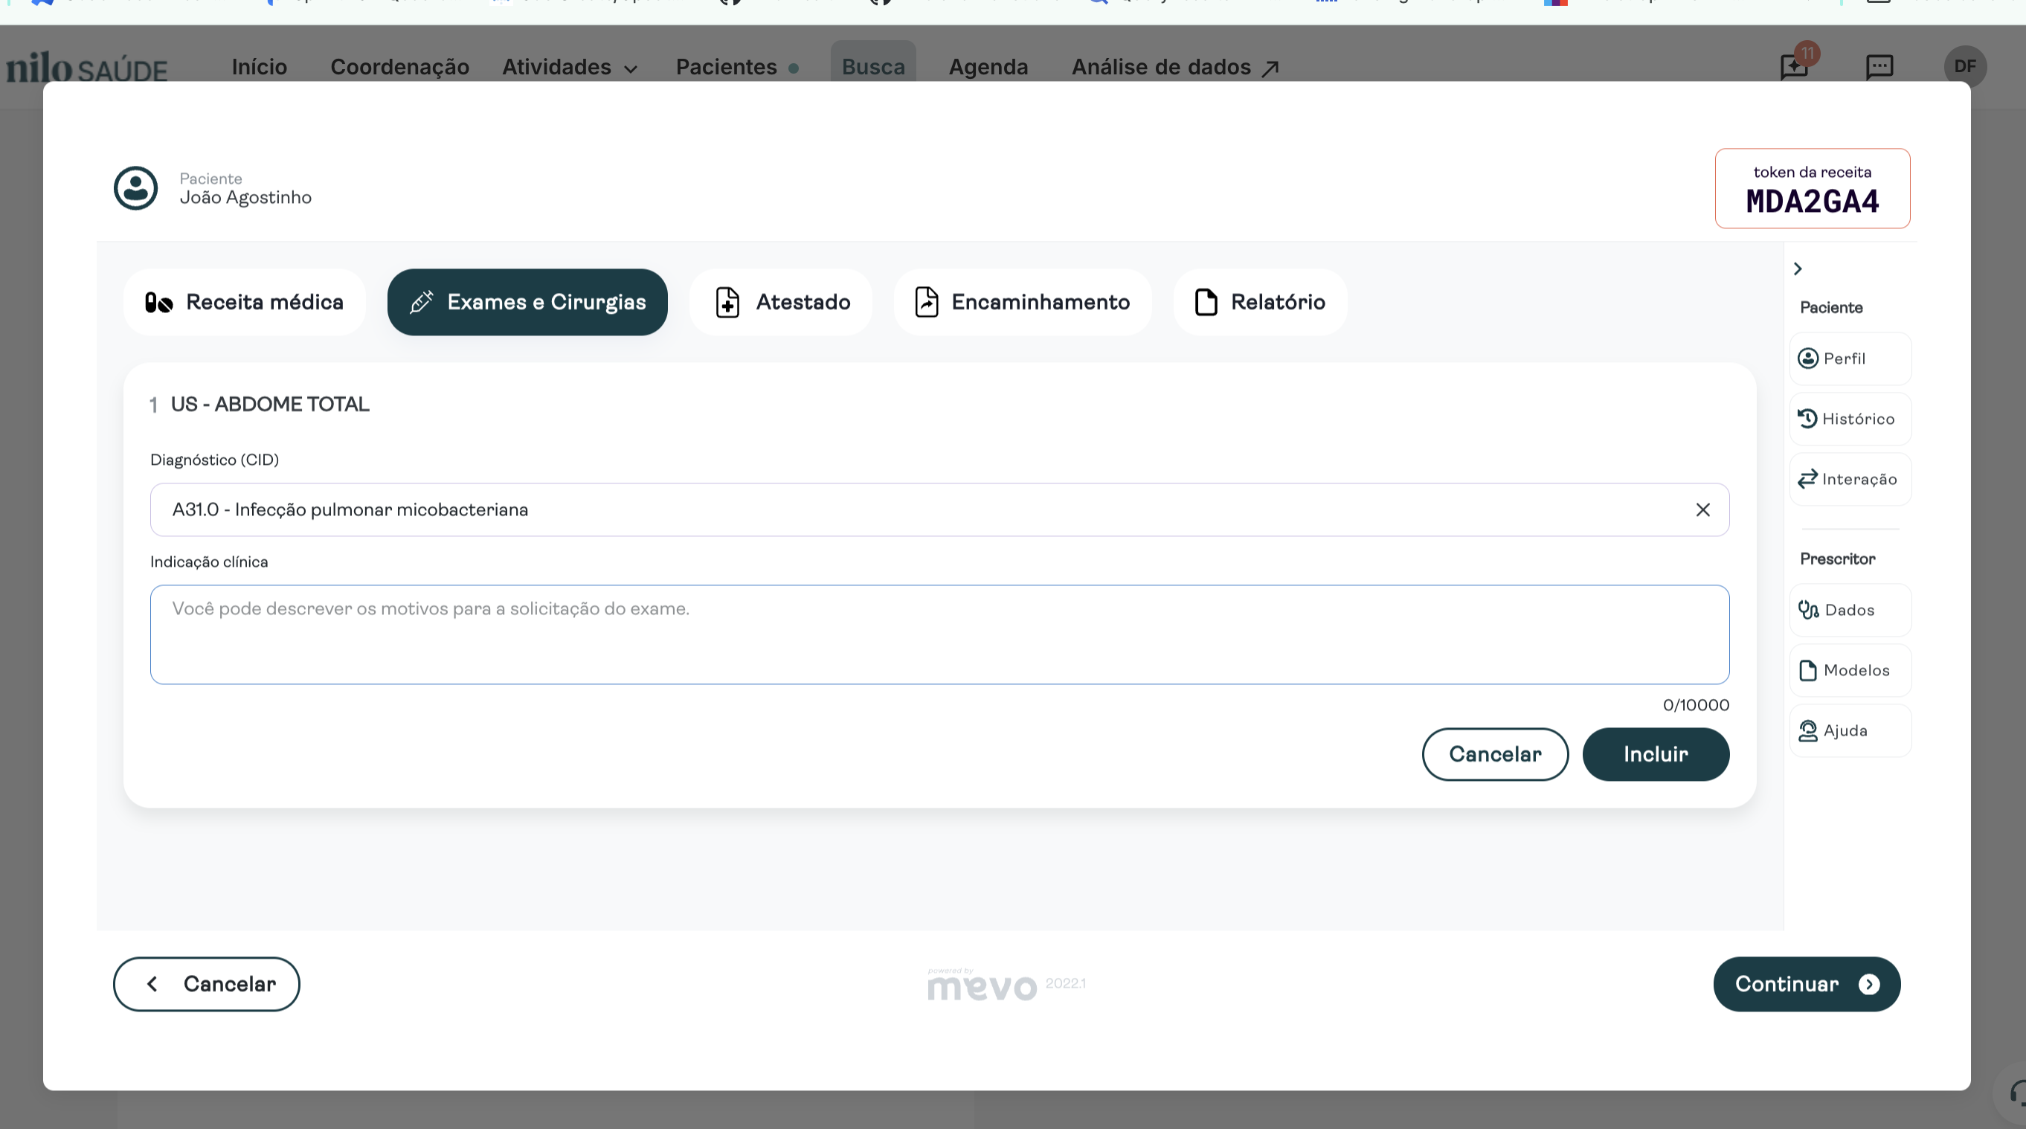Expand the Atividades navigation dropdown
Screen dimensions: 2026x1129
click(x=570, y=67)
